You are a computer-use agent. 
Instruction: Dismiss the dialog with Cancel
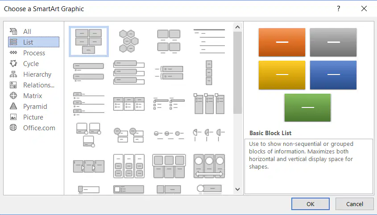(x=354, y=204)
